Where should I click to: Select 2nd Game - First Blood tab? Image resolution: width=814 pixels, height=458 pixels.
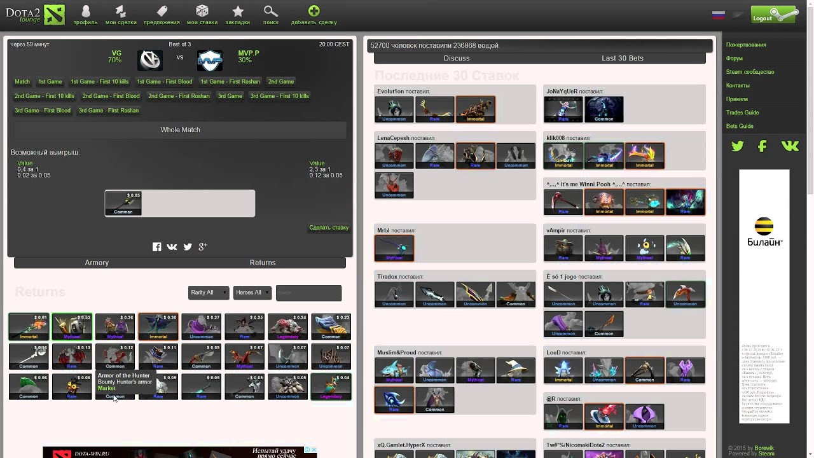coord(111,96)
